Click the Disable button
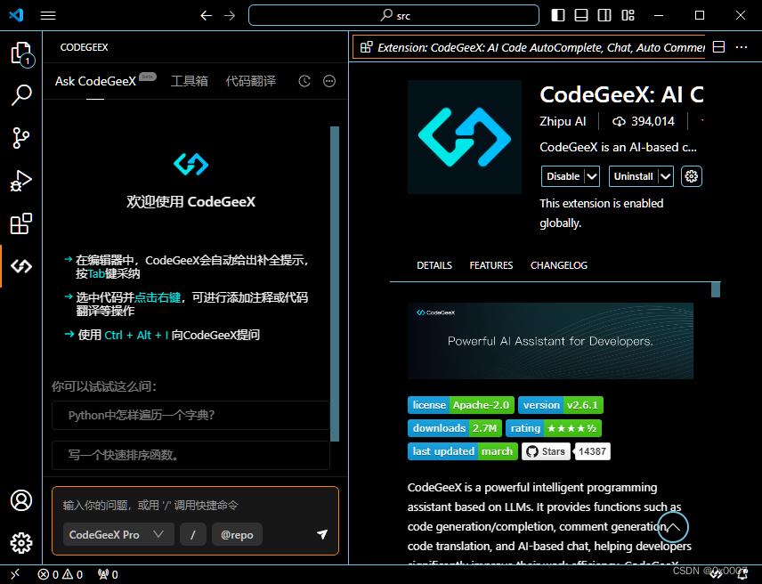The width and height of the screenshot is (762, 584). click(563, 176)
